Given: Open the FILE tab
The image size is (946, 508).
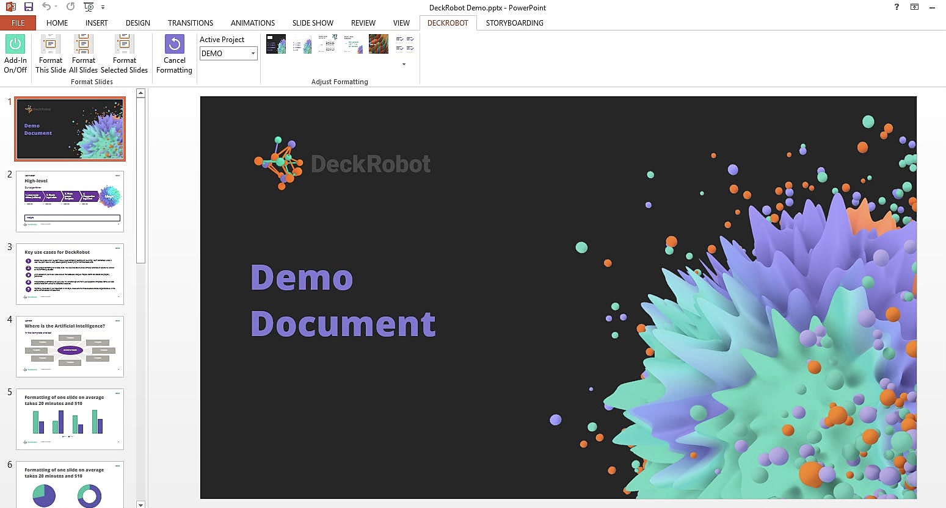Looking at the screenshot, I should (x=18, y=23).
